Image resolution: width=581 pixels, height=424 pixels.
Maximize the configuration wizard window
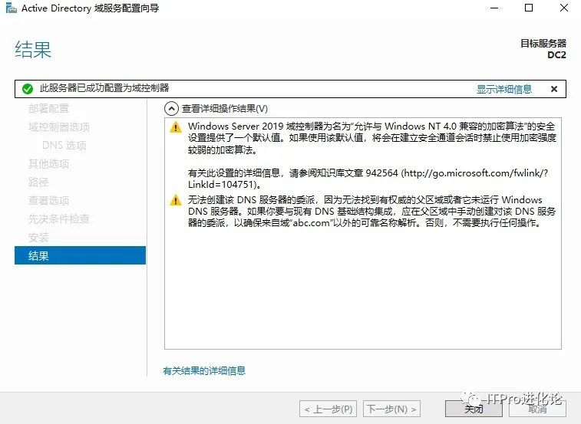[x=529, y=8]
